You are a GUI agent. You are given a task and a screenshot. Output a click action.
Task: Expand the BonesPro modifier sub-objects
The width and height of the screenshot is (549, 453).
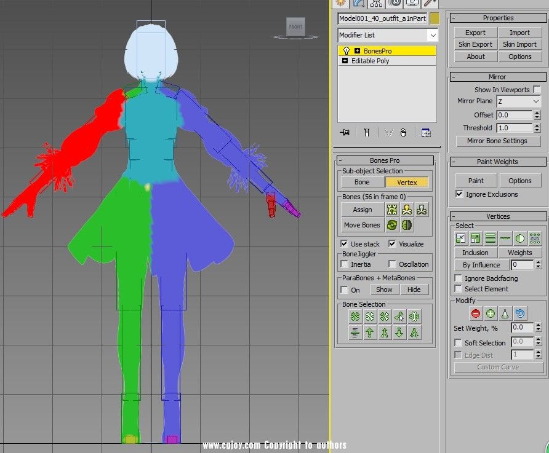click(357, 51)
